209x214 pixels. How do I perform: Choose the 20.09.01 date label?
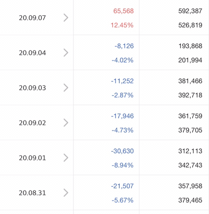tap(32, 158)
